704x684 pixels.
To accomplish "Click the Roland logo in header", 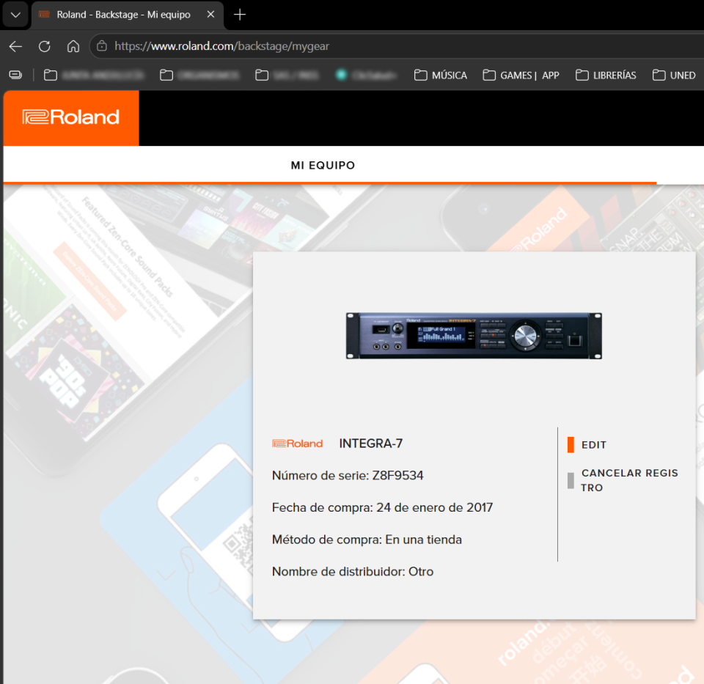I will 71,117.
